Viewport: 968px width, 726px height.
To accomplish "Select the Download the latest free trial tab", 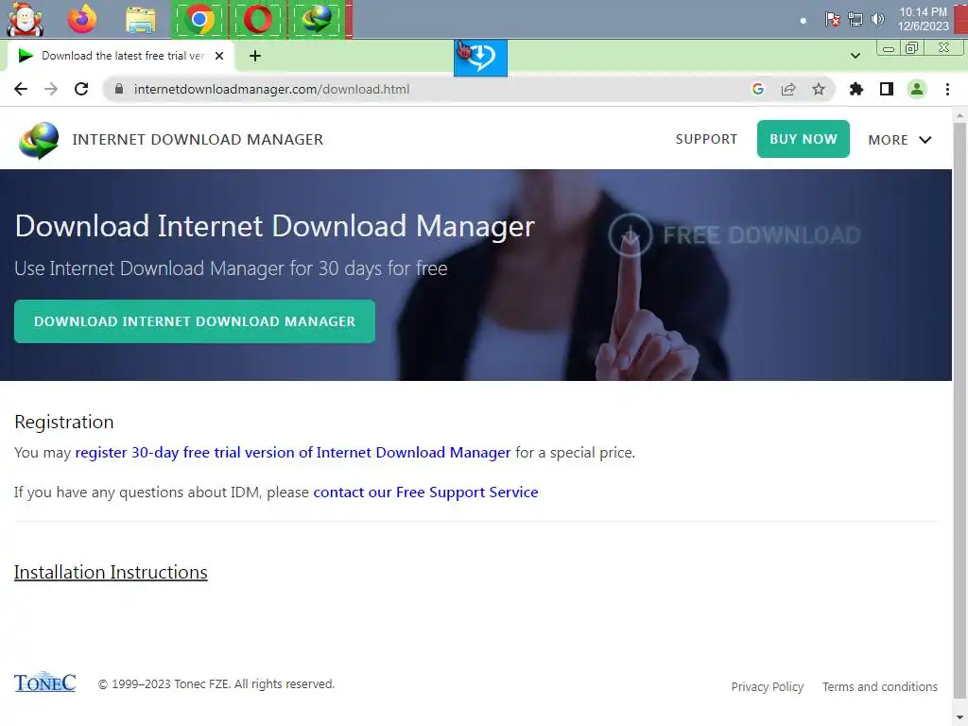I will [121, 56].
